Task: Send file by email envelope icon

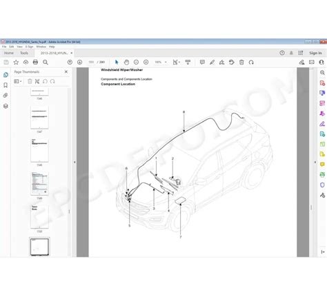Action: tap(312, 62)
